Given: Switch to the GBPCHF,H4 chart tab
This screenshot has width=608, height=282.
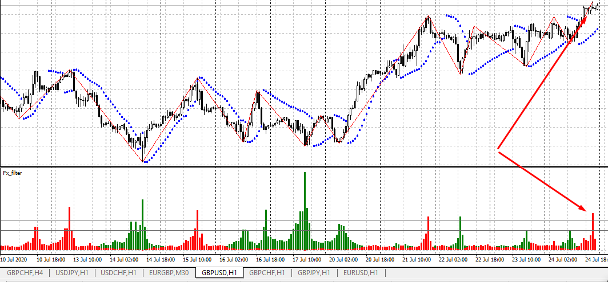Looking at the screenshot, I should pos(25,273).
